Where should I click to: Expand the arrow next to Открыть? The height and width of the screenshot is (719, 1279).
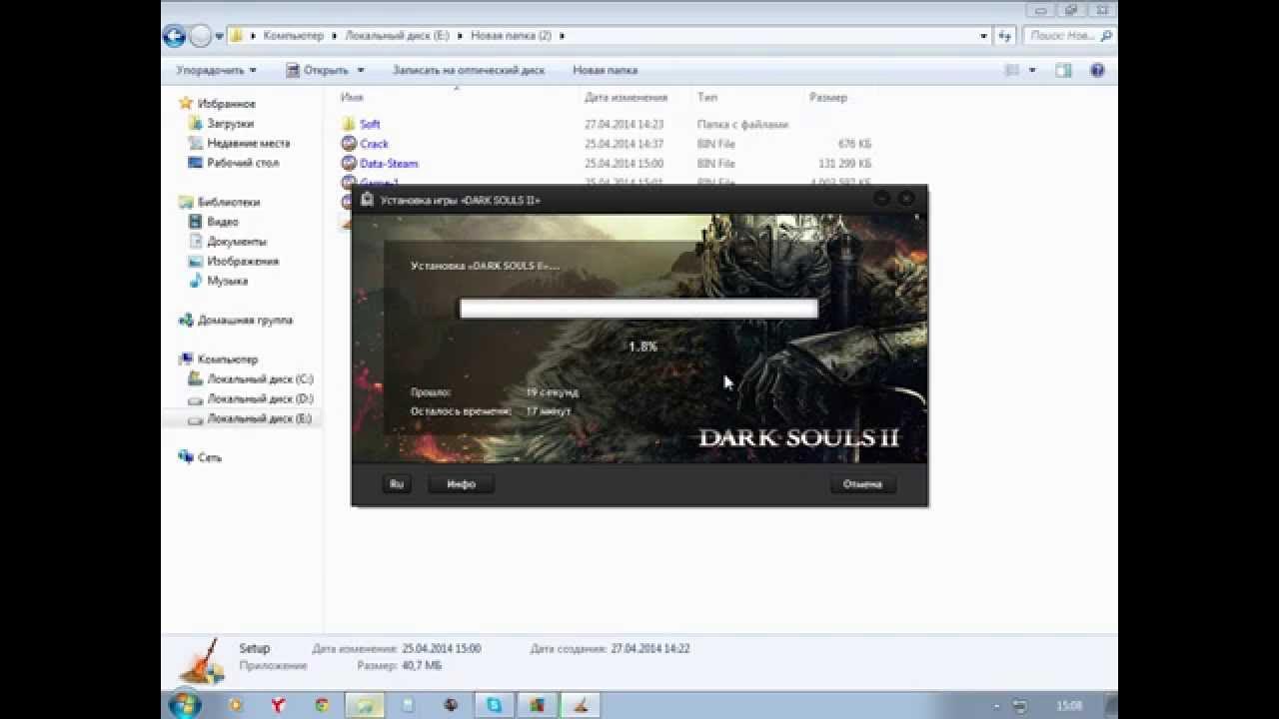(361, 71)
